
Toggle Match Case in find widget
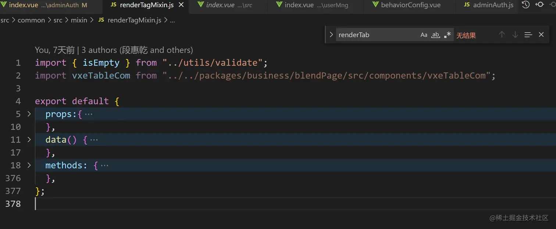coord(424,35)
